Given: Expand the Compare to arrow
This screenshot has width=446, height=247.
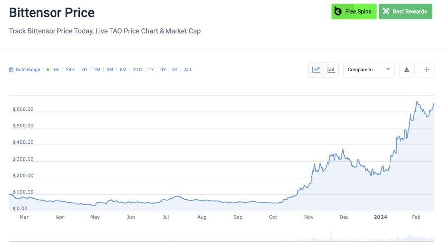Looking at the screenshot, I should [x=388, y=69].
